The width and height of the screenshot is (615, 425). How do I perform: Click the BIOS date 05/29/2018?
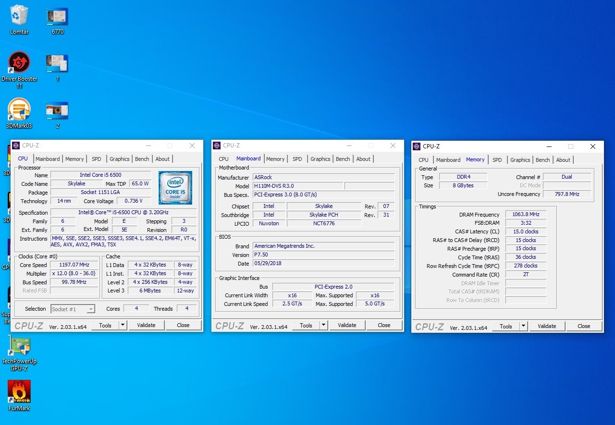coord(323,263)
